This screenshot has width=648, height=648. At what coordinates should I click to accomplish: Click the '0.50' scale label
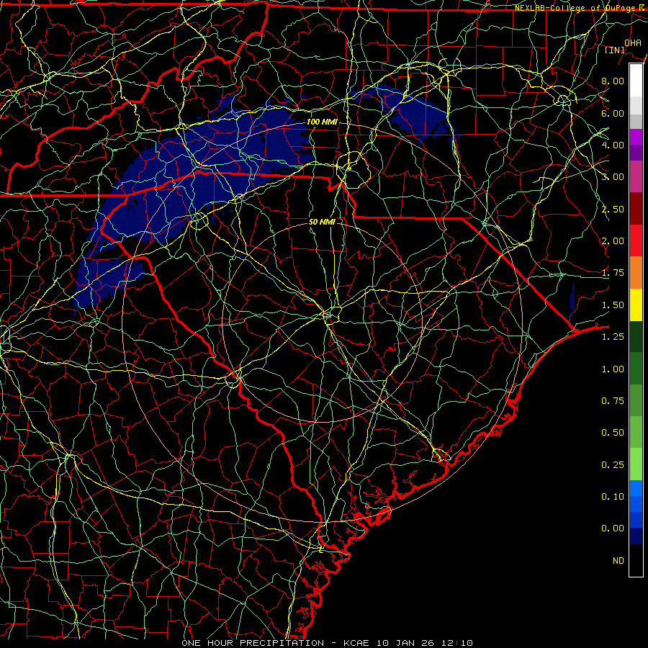coord(613,433)
